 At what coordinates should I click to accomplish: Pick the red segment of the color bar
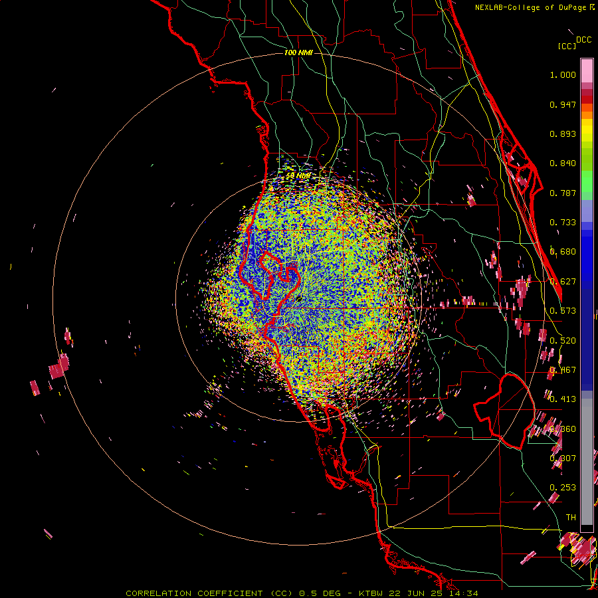pyautogui.click(x=587, y=100)
